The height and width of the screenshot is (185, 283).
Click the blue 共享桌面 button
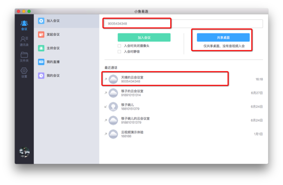pyautogui.click(x=223, y=38)
